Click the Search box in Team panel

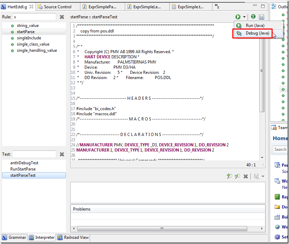(x=280, y=149)
